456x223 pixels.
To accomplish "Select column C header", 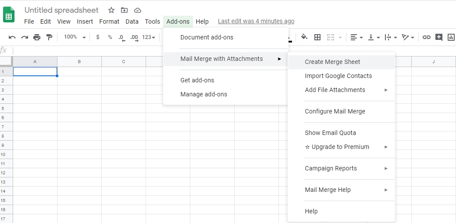I will pyautogui.click(x=124, y=62).
